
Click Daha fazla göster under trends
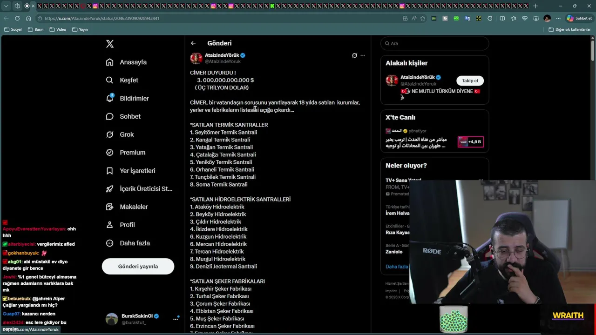pyautogui.click(x=397, y=267)
